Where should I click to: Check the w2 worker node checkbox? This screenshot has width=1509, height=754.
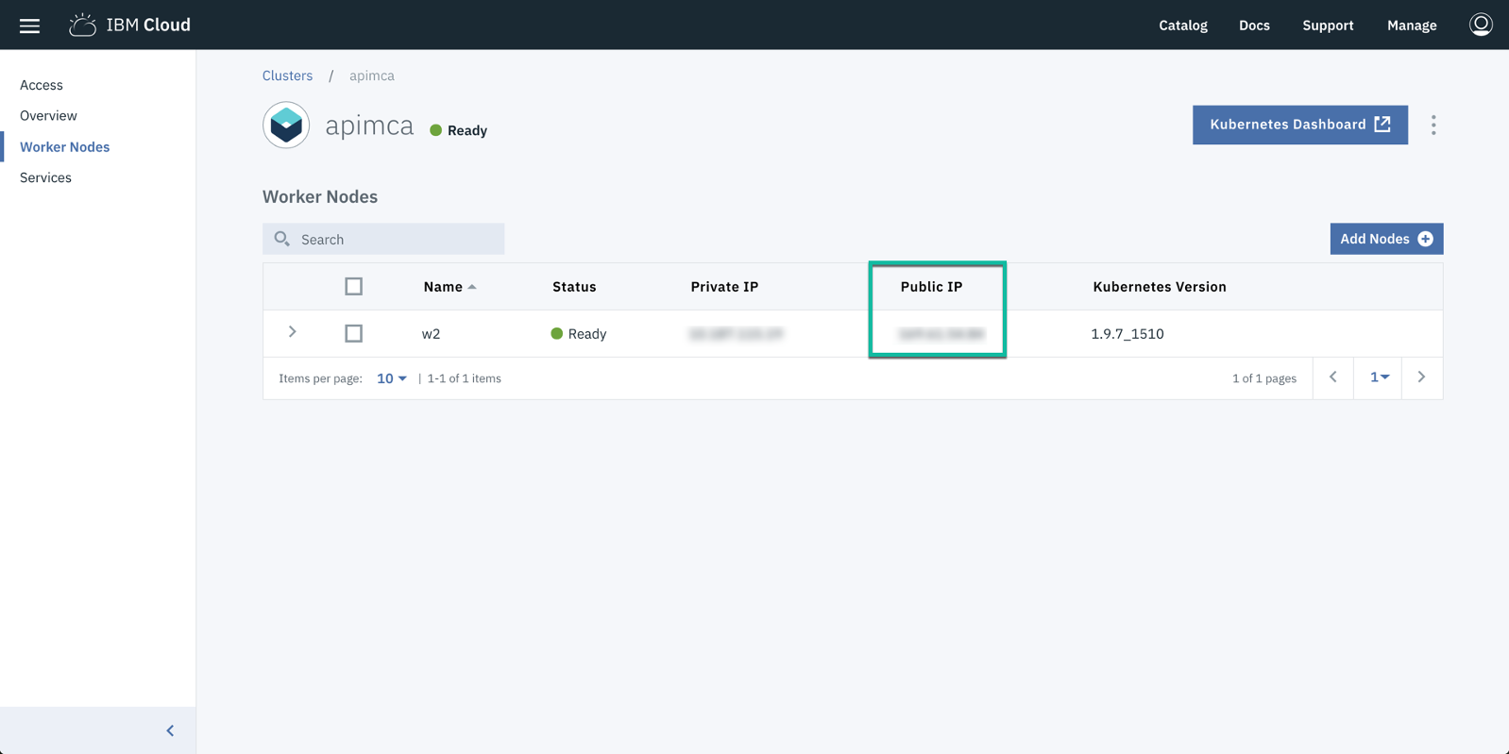coord(354,333)
